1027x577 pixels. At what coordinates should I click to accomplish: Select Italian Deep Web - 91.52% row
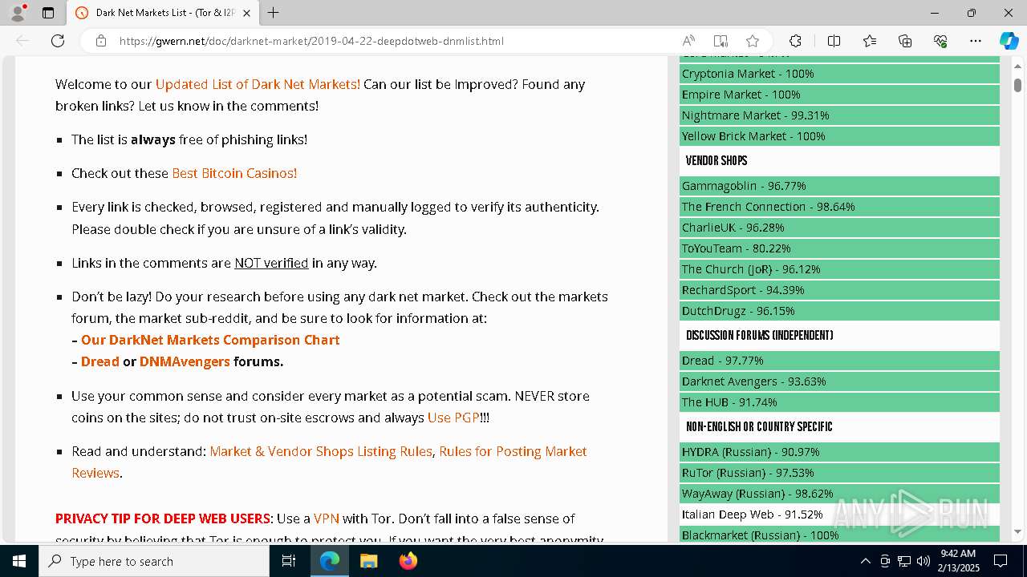(x=839, y=514)
